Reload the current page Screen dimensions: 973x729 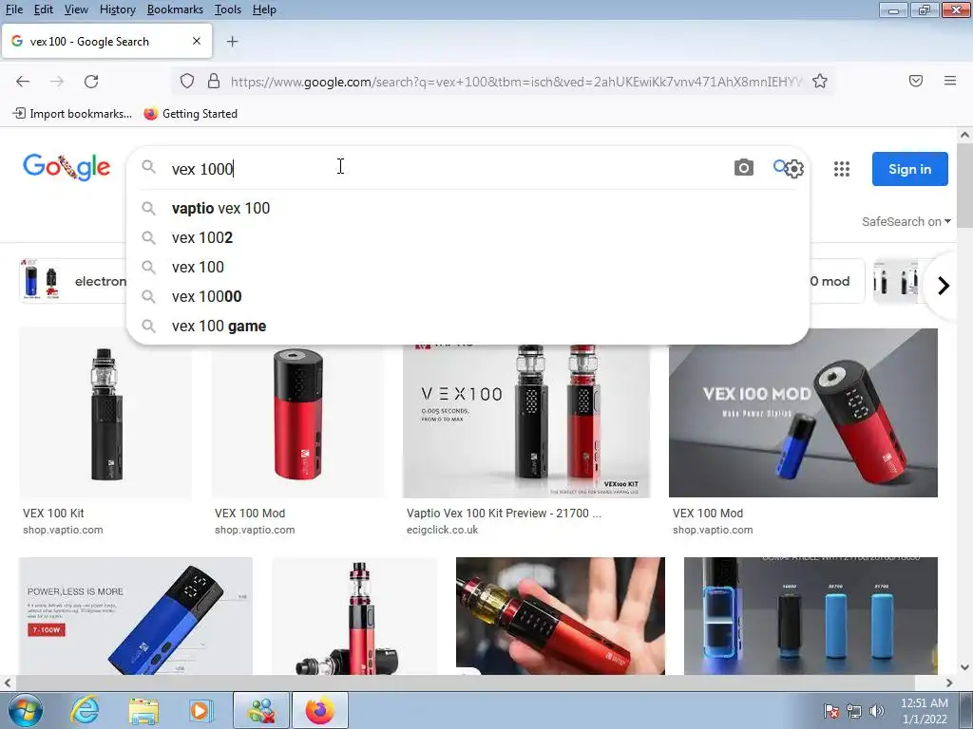(91, 82)
